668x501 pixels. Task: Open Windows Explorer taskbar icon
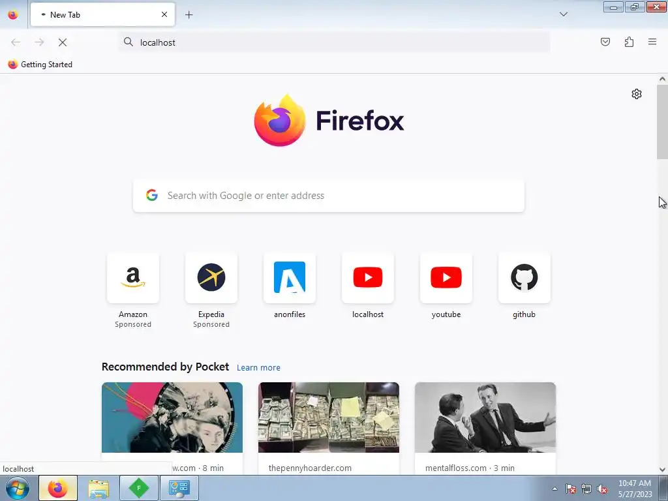[99, 488]
